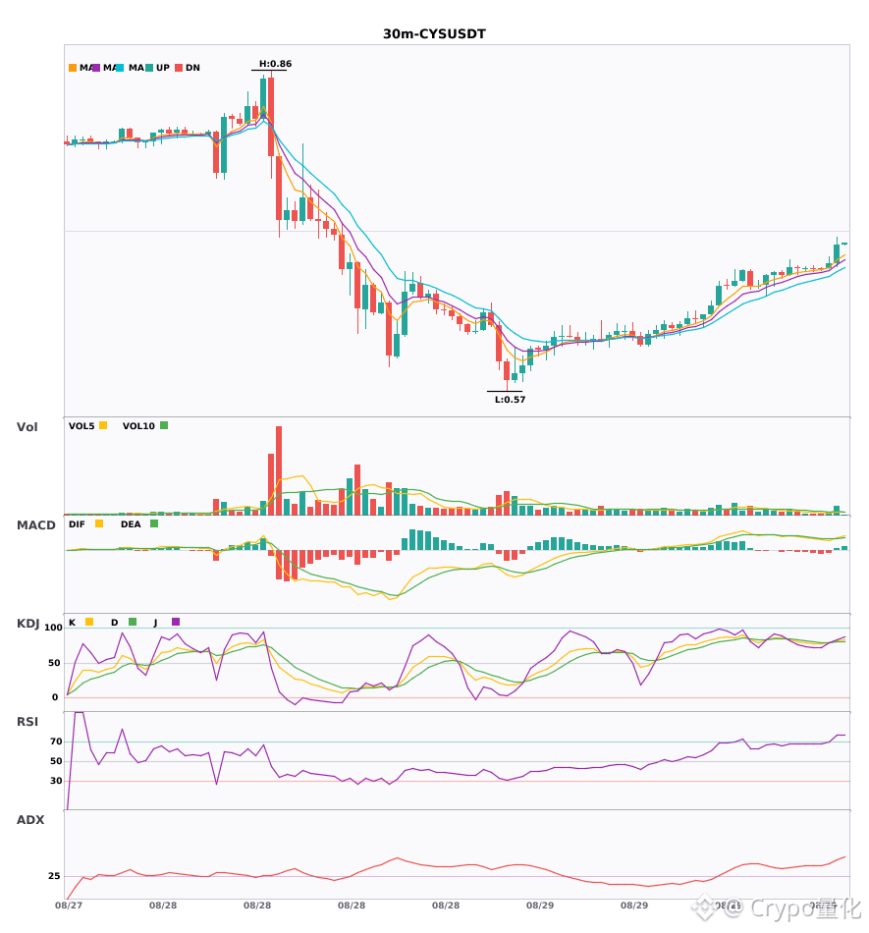869x933 pixels.
Task: Click the chart title 30m-CYSUSDT
Action: [434, 34]
